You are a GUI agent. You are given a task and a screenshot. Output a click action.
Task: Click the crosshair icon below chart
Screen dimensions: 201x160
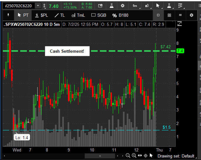tap(145, 156)
